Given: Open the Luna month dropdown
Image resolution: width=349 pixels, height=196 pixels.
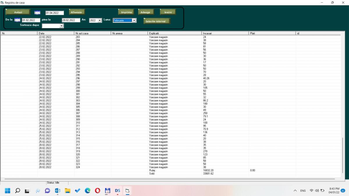Looking at the screenshot, I should point(134,20).
